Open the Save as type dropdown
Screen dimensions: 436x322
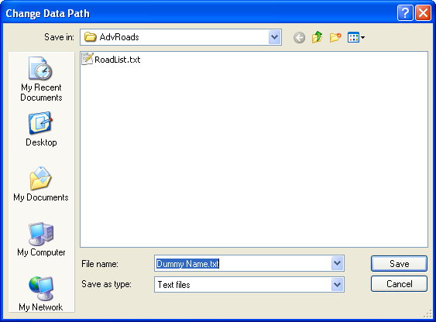pyautogui.click(x=337, y=284)
